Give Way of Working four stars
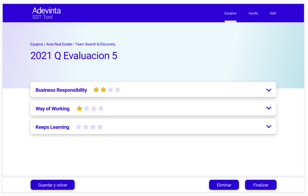The image size is (308, 196). coord(101,108)
